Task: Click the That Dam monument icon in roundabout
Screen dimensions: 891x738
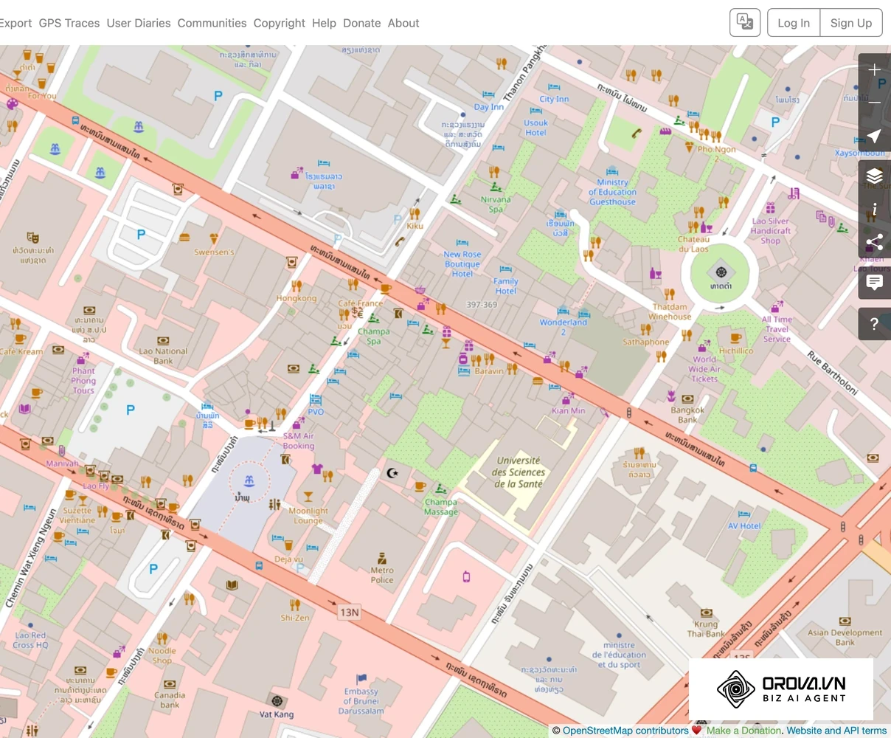Action: click(x=721, y=272)
